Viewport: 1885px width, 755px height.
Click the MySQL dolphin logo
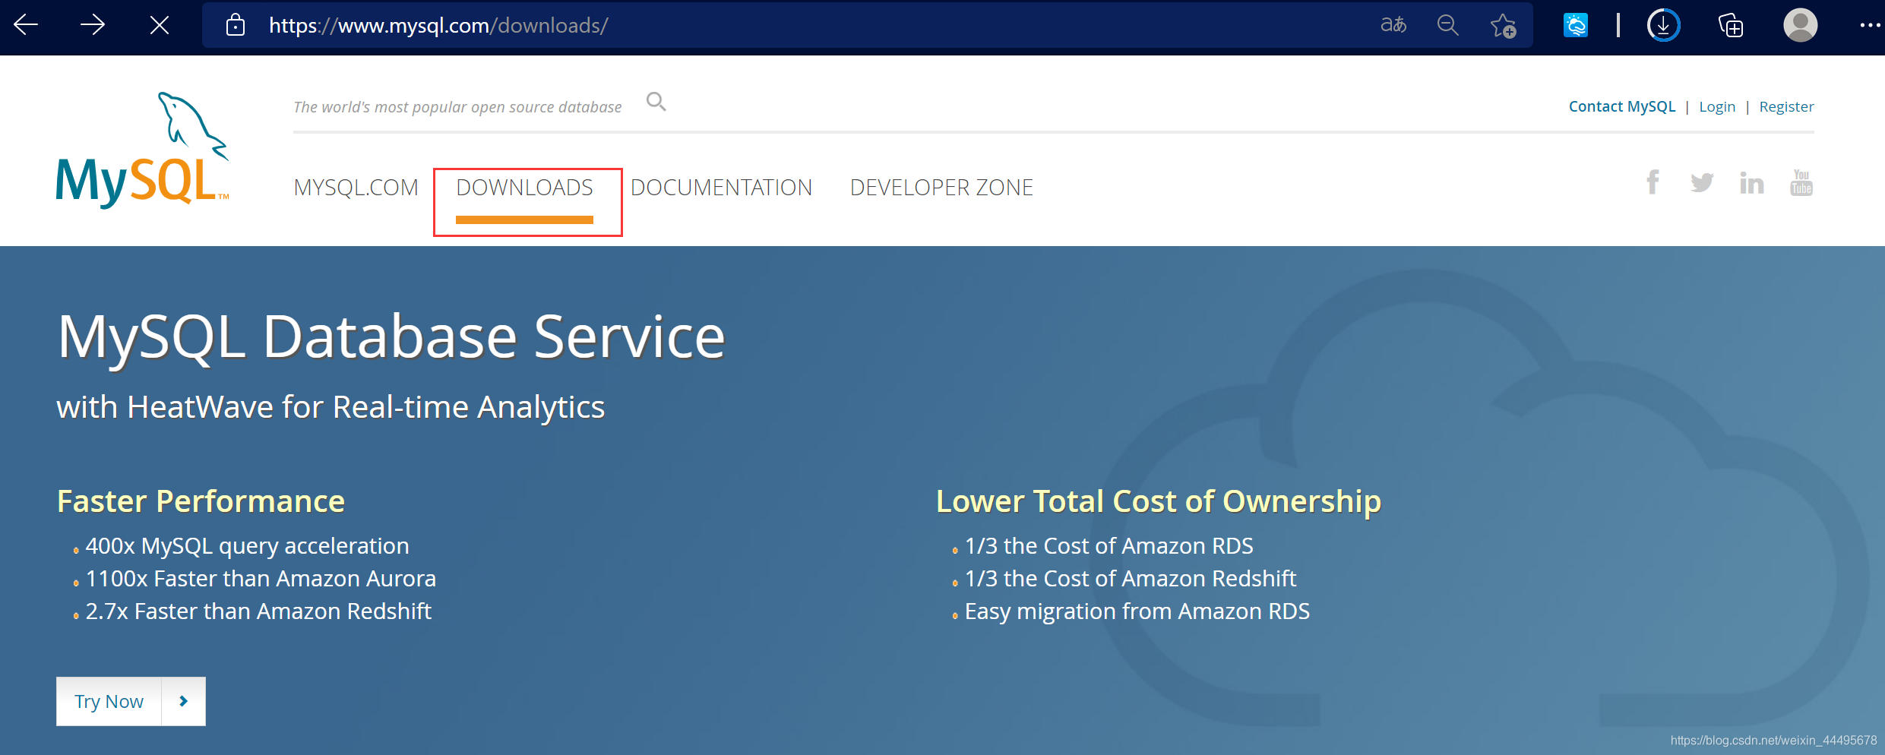pos(142,150)
